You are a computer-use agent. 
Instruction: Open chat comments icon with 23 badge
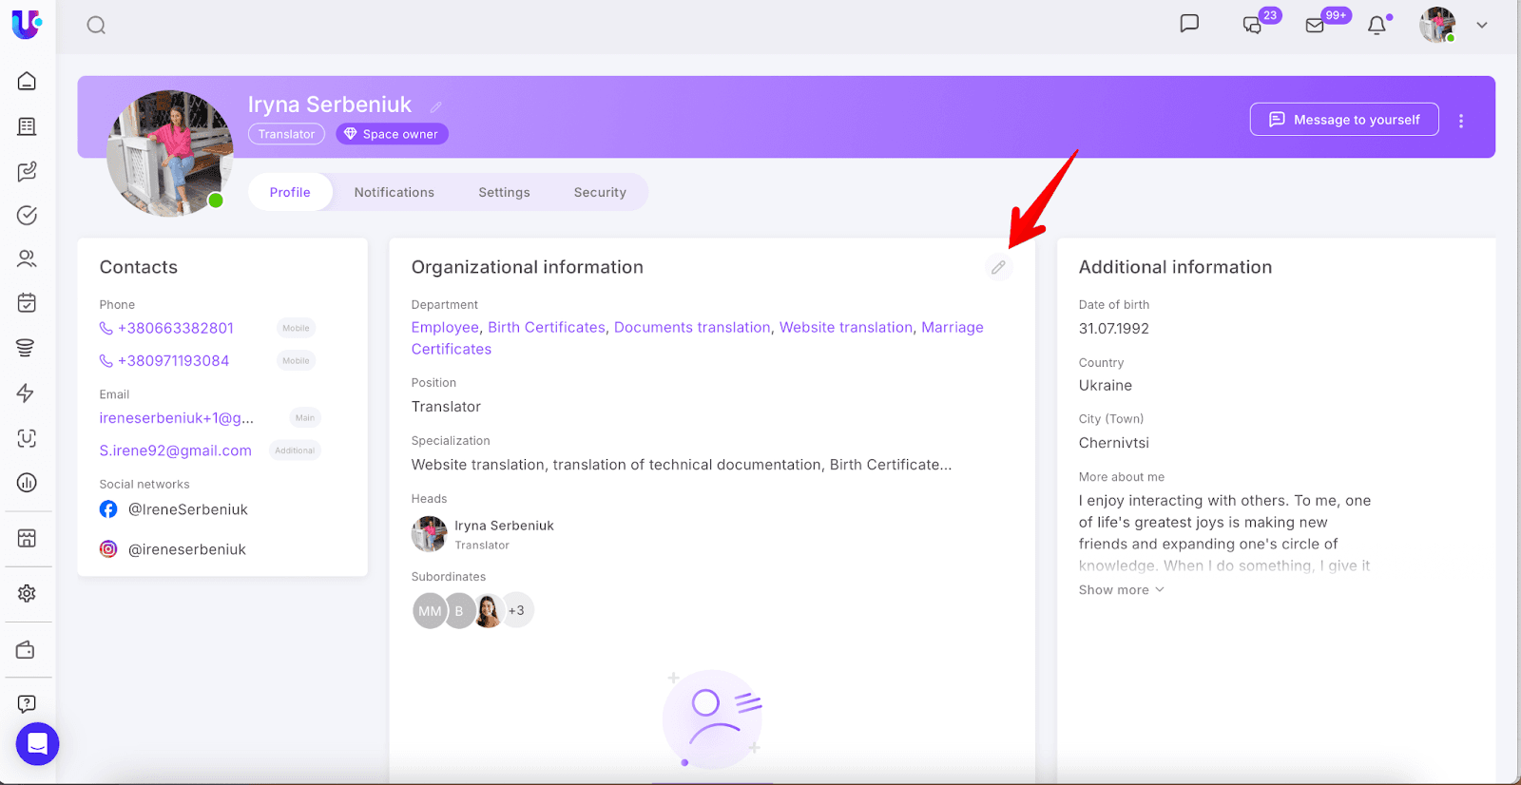click(1253, 26)
